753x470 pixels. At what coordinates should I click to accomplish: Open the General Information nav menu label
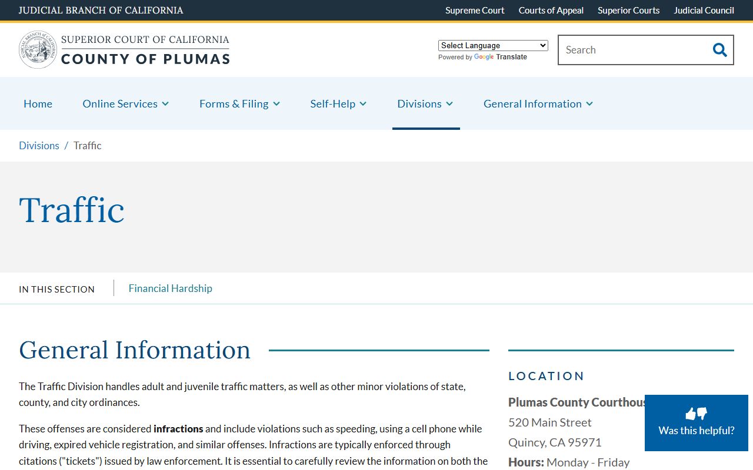point(532,103)
